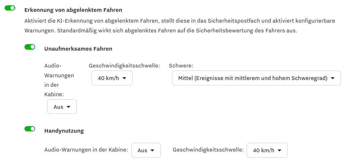Toggle the Erkennung von abgelenktem Fahren switch
Viewport: 344px width, 162px height.
pos(10,8)
